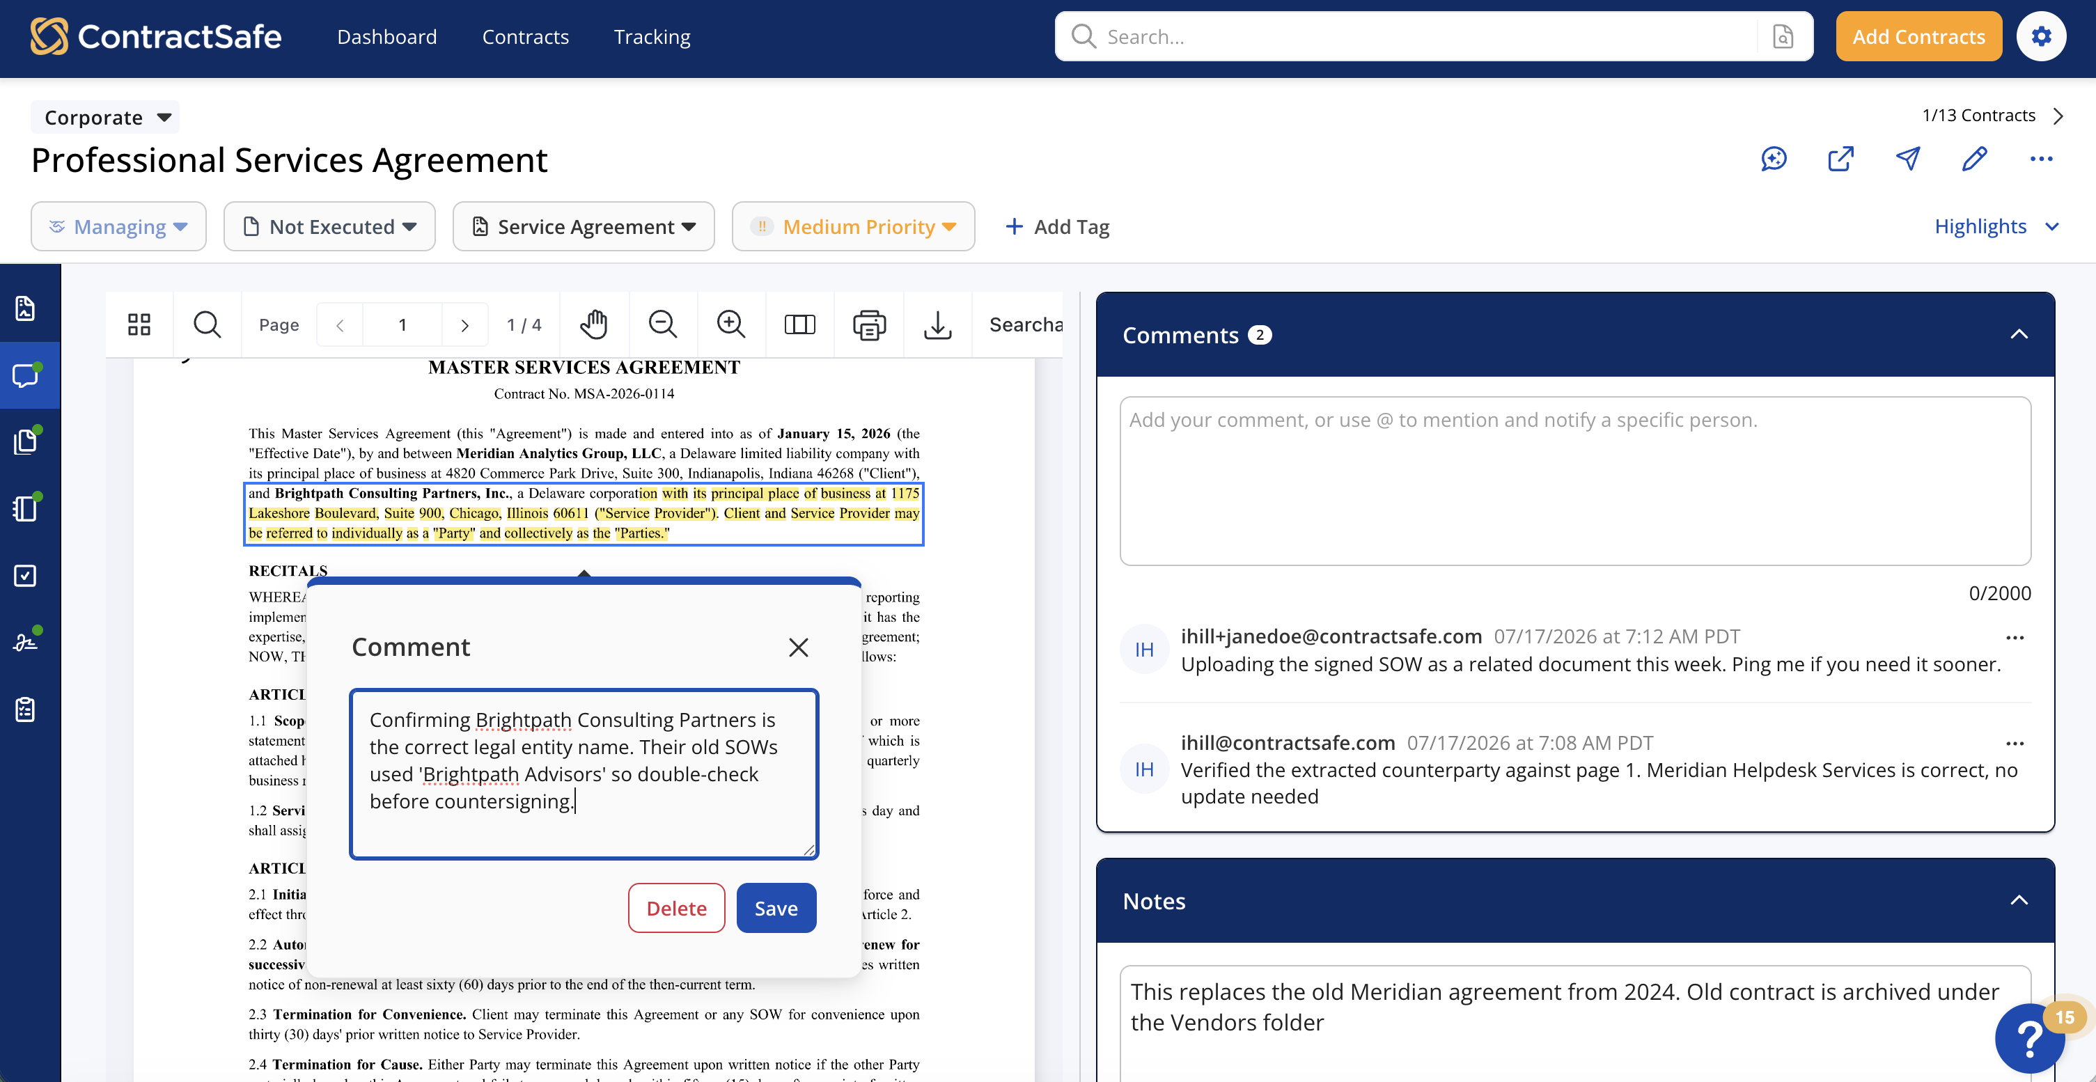The image size is (2096, 1082).
Task: Click the page number input
Action: click(402, 325)
